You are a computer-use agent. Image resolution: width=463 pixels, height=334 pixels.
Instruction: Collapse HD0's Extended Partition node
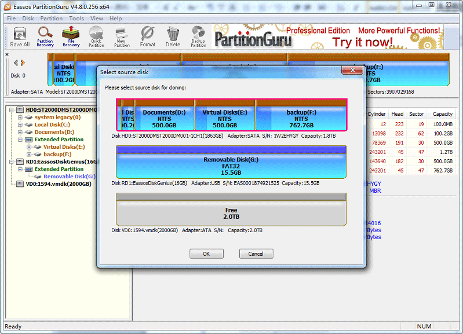tap(20, 140)
